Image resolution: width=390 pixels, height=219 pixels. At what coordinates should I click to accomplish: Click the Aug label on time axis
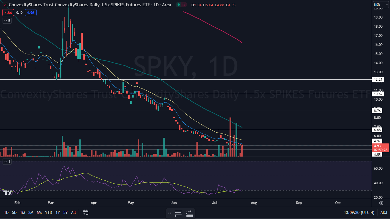tap(254, 203)
